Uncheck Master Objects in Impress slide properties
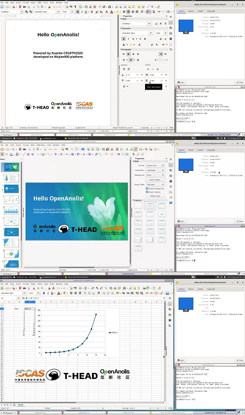This screenshot has height=415, width=245. (147, 192)
